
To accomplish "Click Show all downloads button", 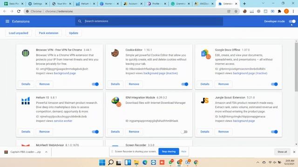I will pos(282,152).
